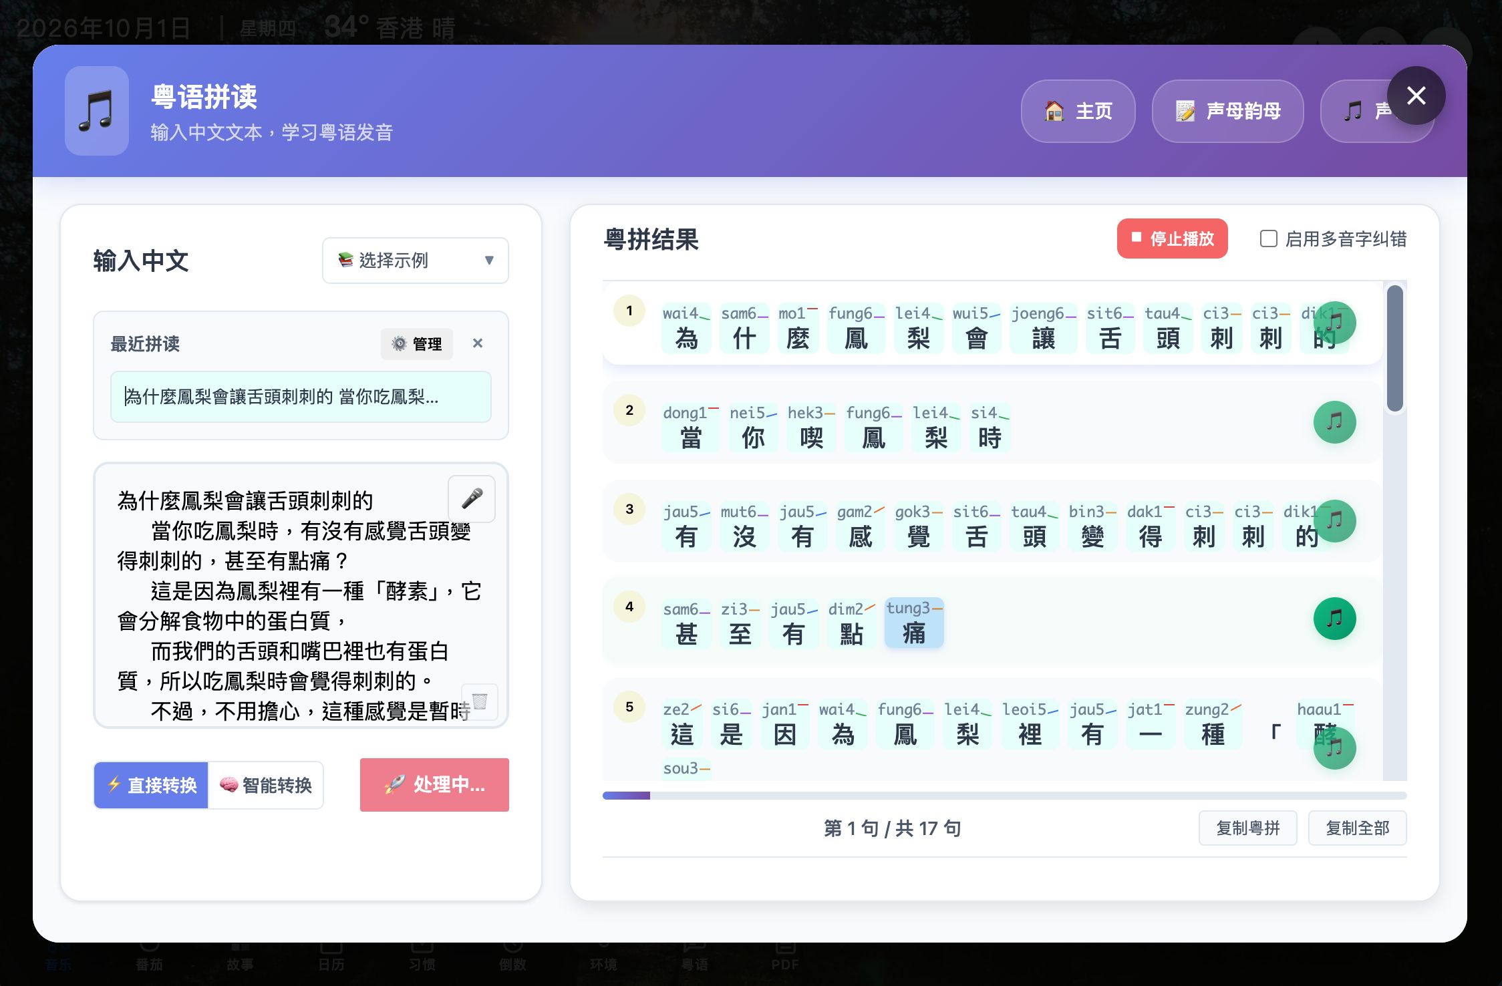Click the character 種 zung2 in sentence 5
The image size is (1502, 986).
pos(1213,723)
